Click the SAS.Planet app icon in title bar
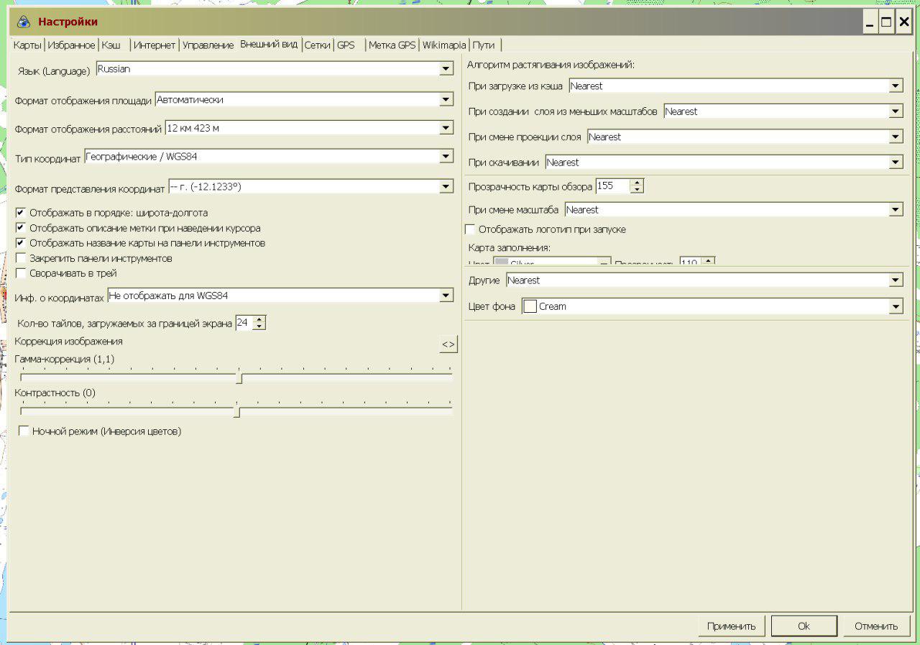Viewport: 920px width, 645px height. (x=24, y=22)
